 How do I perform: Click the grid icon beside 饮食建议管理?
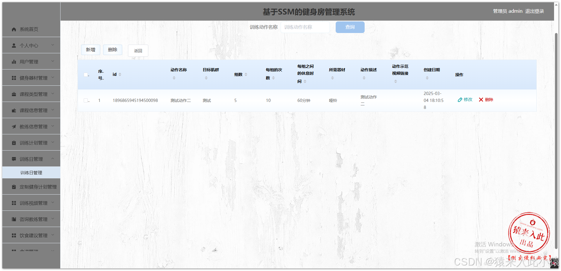click(14, 235)
